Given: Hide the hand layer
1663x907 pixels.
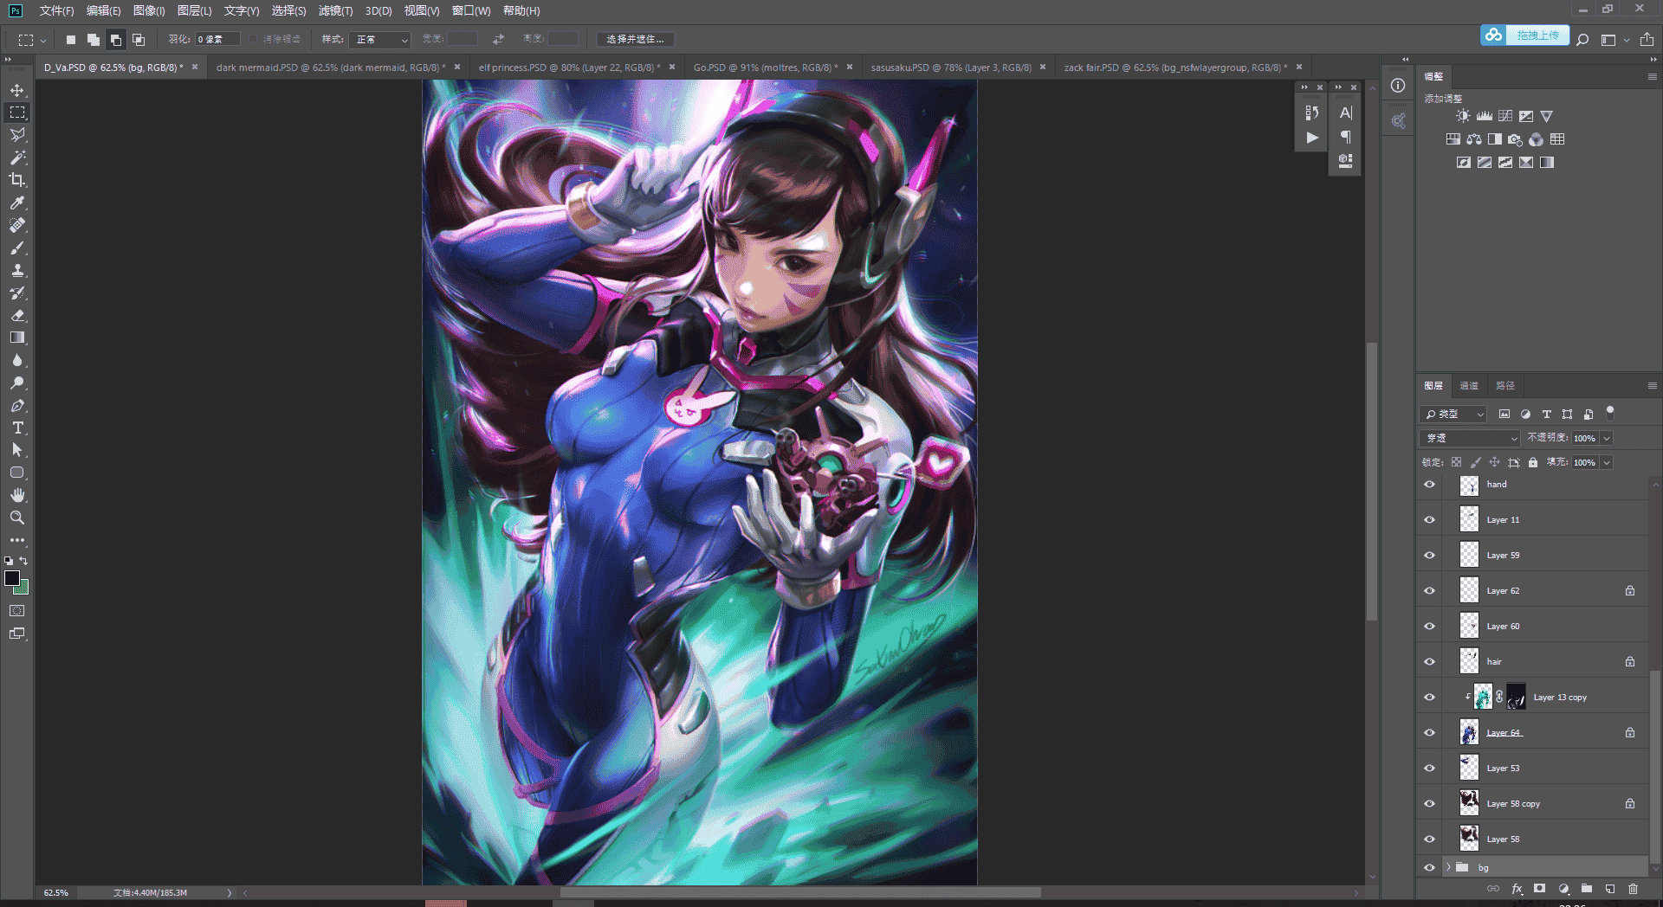Looking at the screenshot, I should point(1429,485).
